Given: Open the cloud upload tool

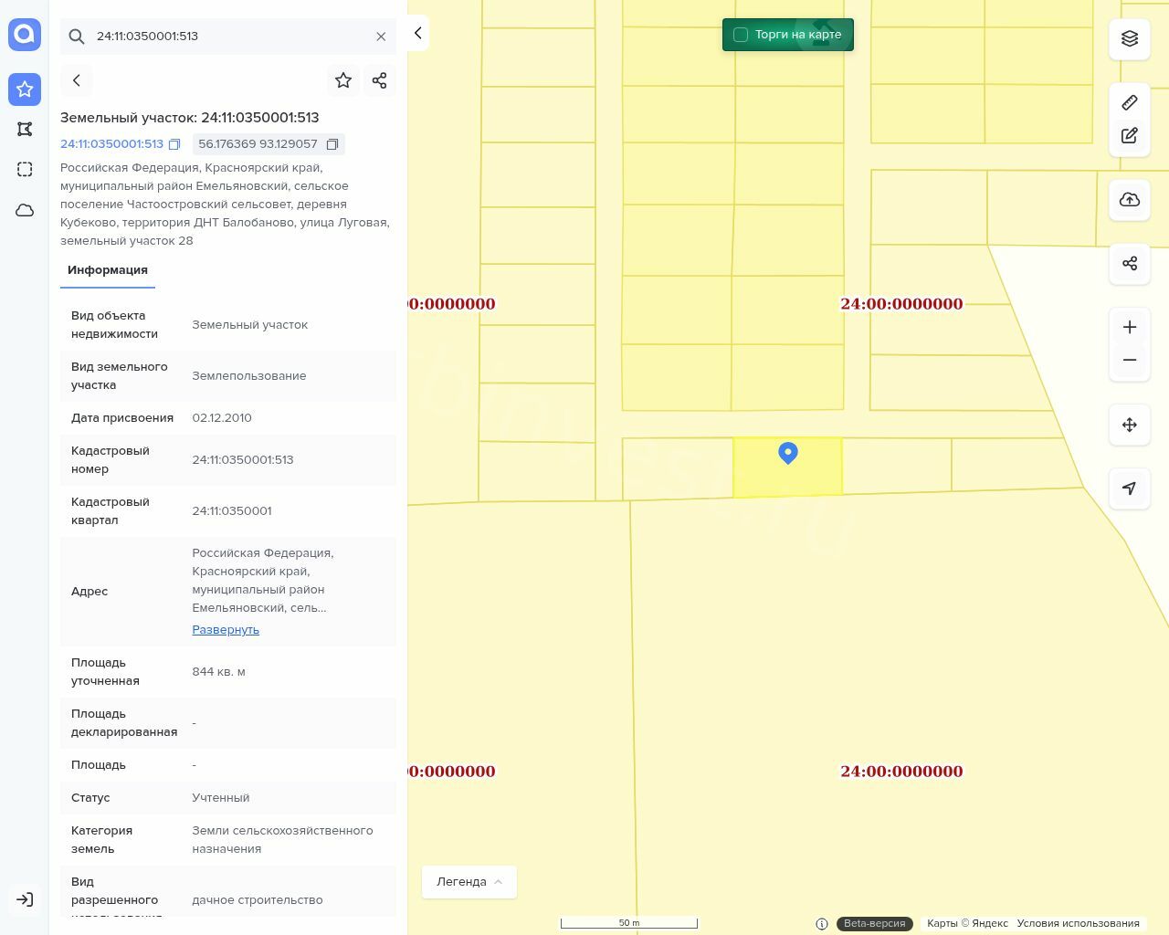Looking at the screenshot, I should 1130,200.
